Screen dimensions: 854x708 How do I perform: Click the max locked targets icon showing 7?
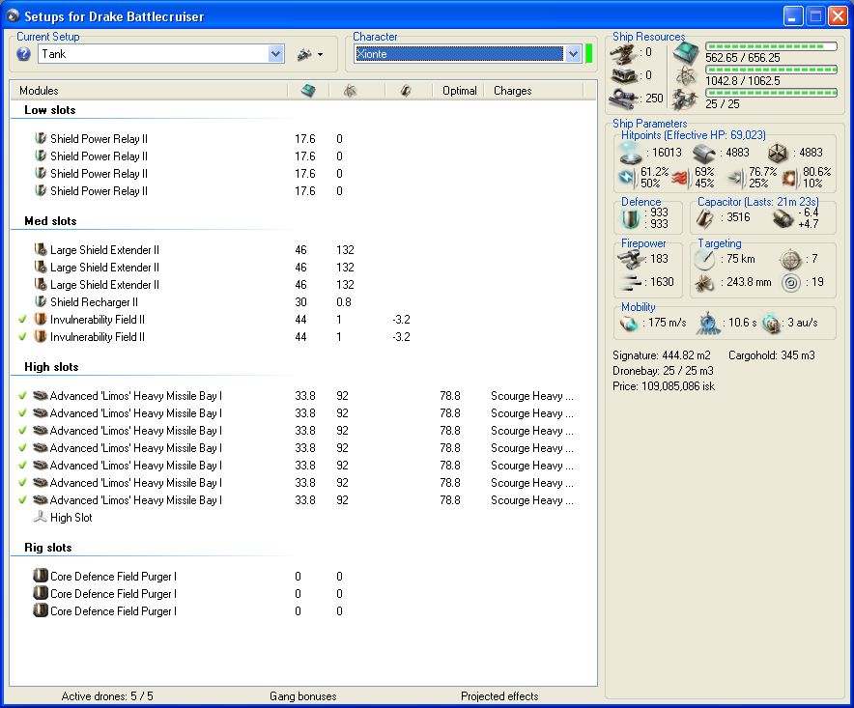point(791,260)
